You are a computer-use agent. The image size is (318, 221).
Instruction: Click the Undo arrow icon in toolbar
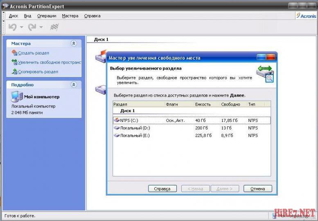[x=13, y=27]
